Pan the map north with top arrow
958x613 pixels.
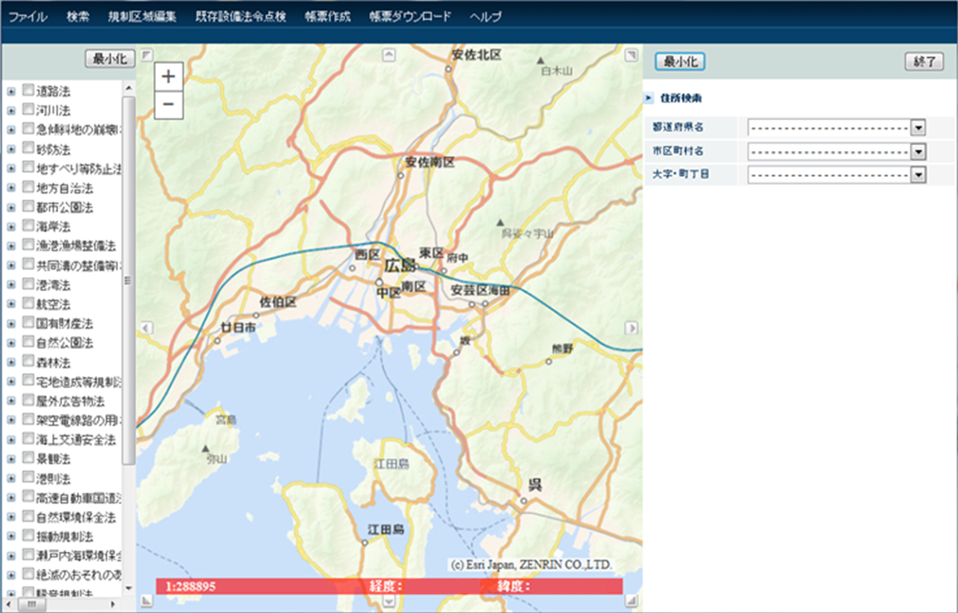click(389, 55)
